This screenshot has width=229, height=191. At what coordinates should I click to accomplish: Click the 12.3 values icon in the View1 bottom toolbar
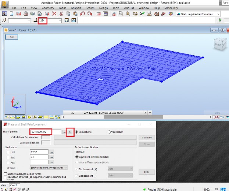pyautogui.click(x=51, y=117)
